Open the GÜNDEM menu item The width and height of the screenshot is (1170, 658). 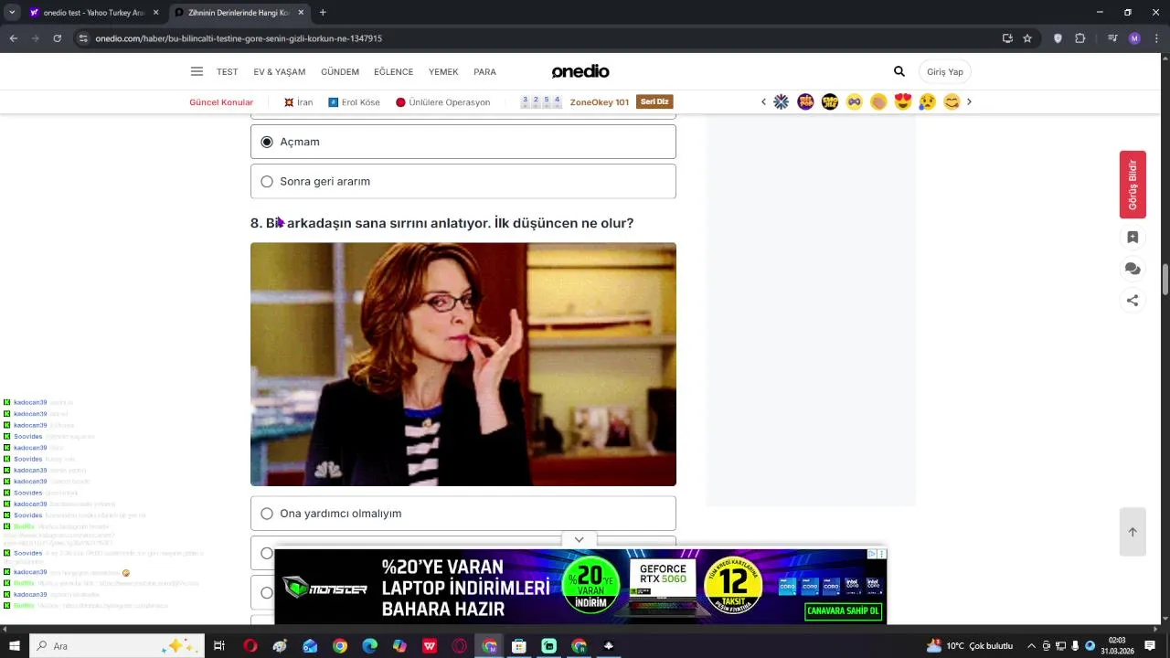click(x=340, y=72)
